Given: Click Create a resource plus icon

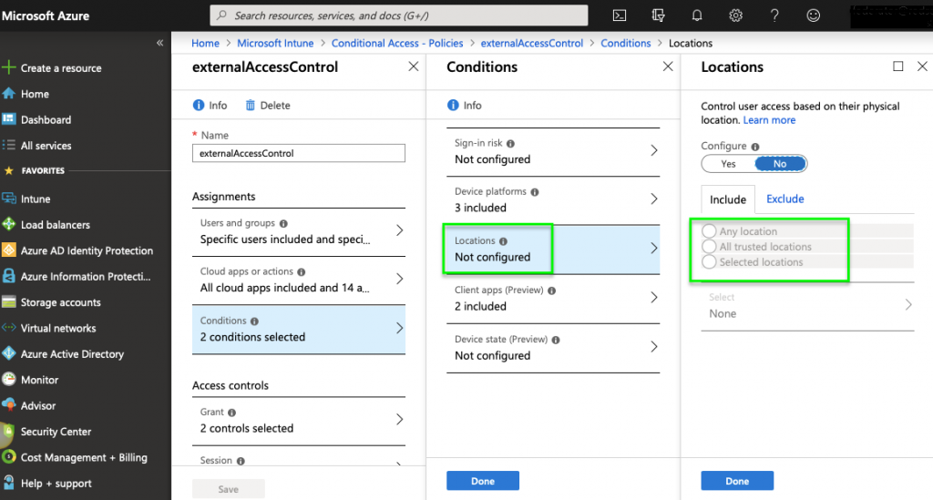Looking at the screenshot, I should click(9, 67).
